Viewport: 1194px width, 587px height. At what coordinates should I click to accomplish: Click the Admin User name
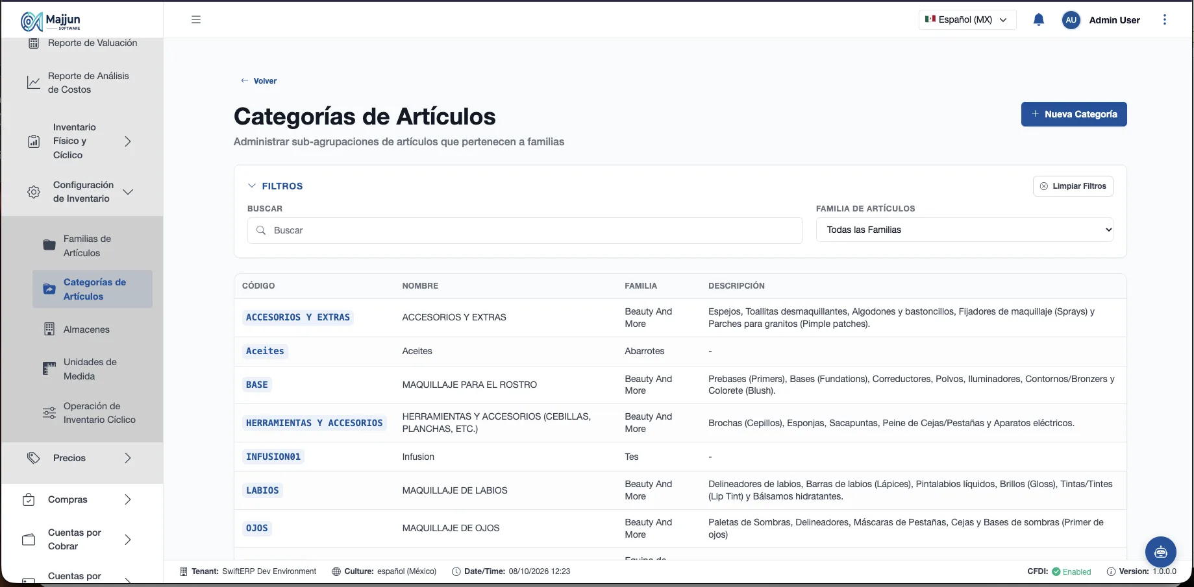[1114, 20]
